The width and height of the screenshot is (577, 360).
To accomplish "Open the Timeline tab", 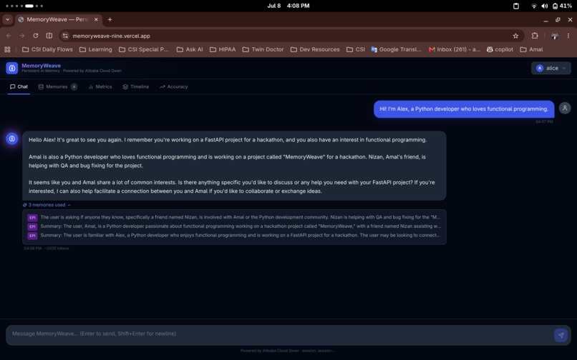I will click(x=136, y=86).
